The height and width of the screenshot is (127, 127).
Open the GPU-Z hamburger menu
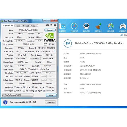(55, 25)
